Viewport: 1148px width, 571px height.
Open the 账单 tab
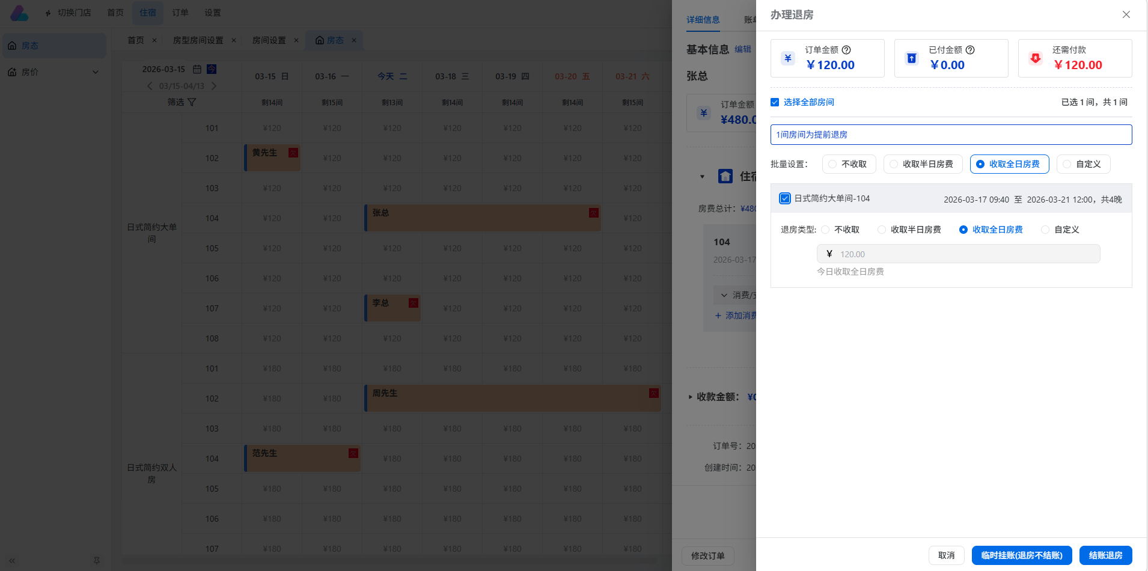[x=751, y=20]
